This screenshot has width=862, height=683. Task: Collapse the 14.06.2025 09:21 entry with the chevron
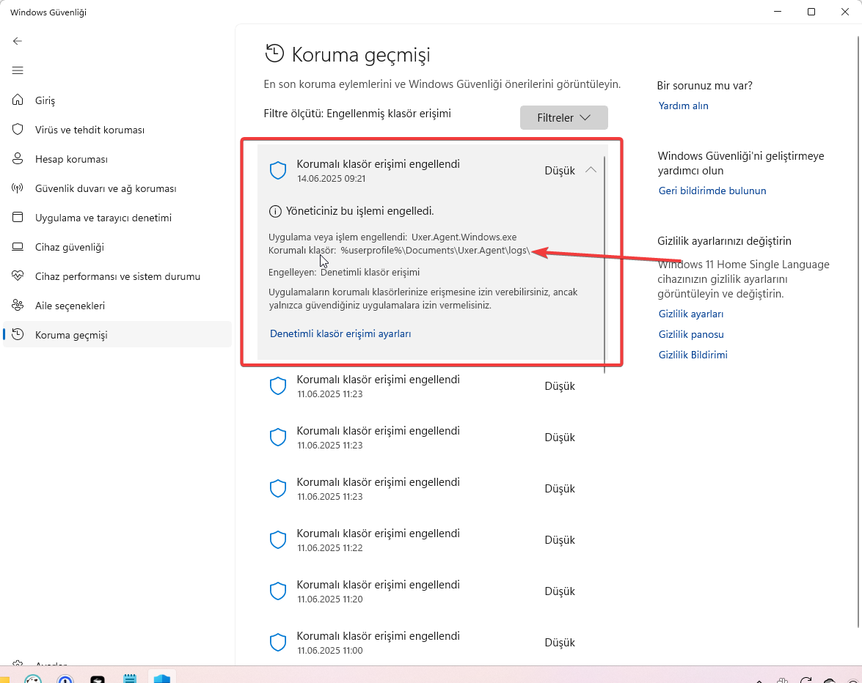(x=591, y=170)
